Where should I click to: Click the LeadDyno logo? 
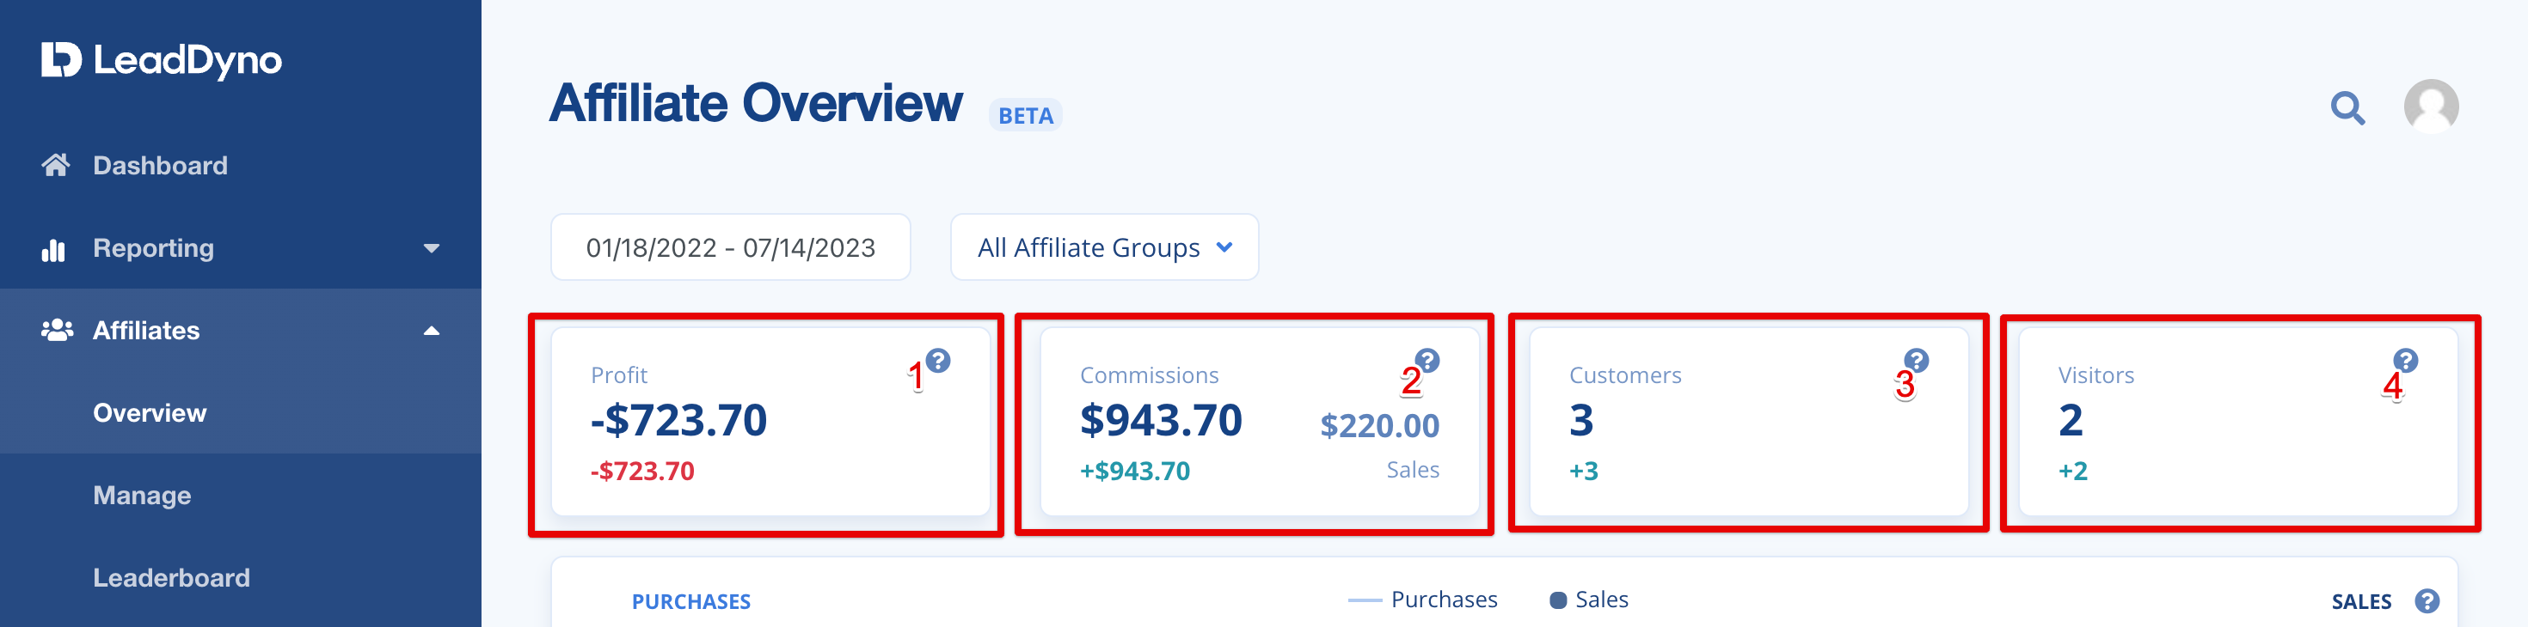click(162, 60)
